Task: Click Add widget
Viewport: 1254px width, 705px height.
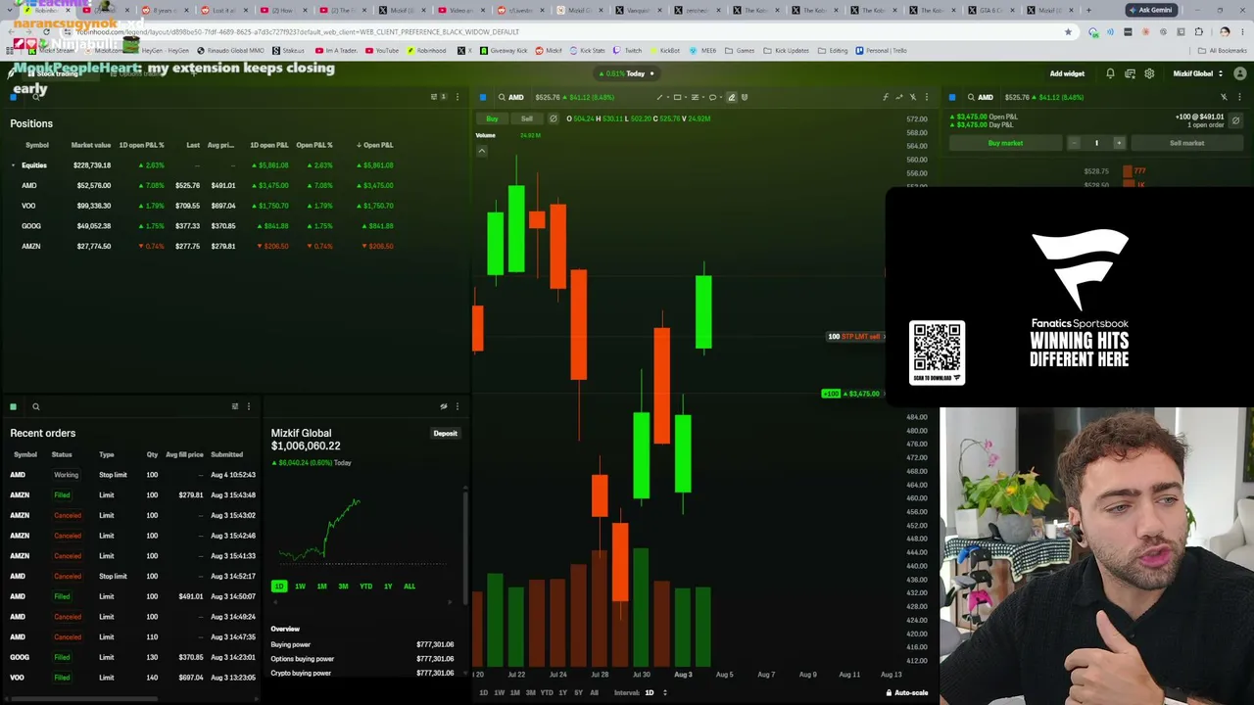Action: [1067, 73]
